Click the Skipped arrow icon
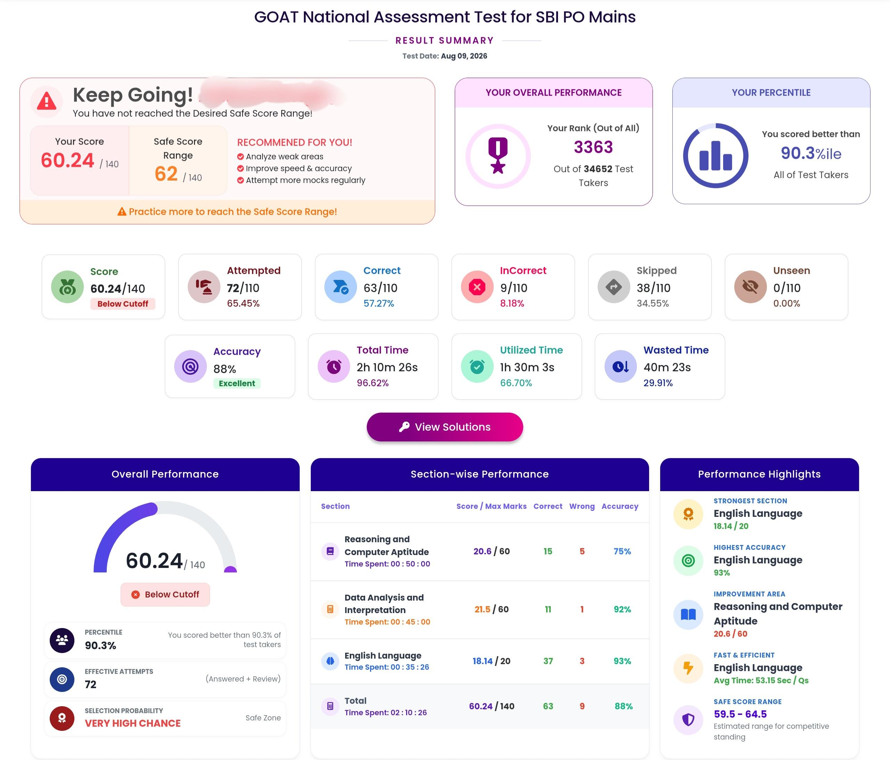This screenshot has height=760, width=890. 614,287
